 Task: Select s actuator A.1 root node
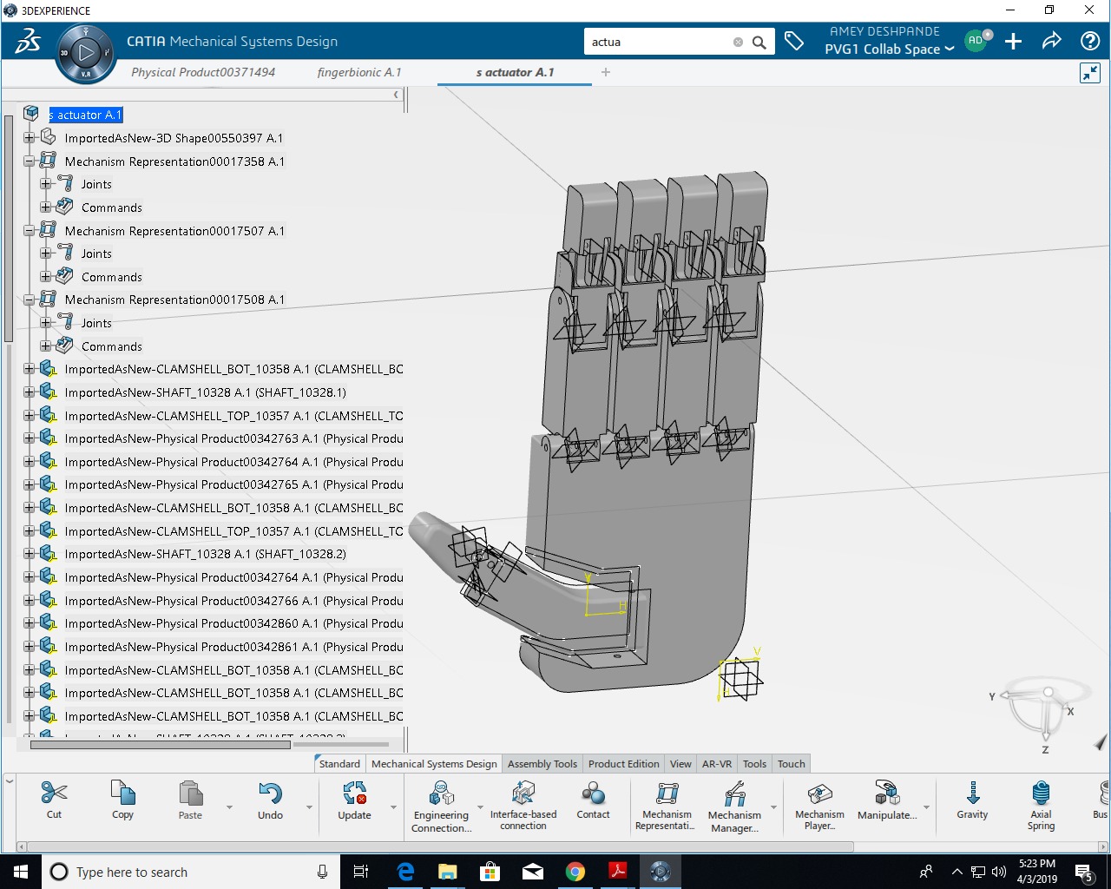tap(86, 115)
